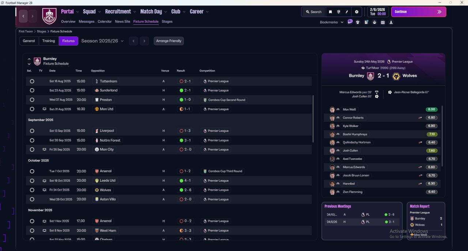Click the substitution arrow icon for Connor Roberts
468x251 pixels.
point(420,118)
